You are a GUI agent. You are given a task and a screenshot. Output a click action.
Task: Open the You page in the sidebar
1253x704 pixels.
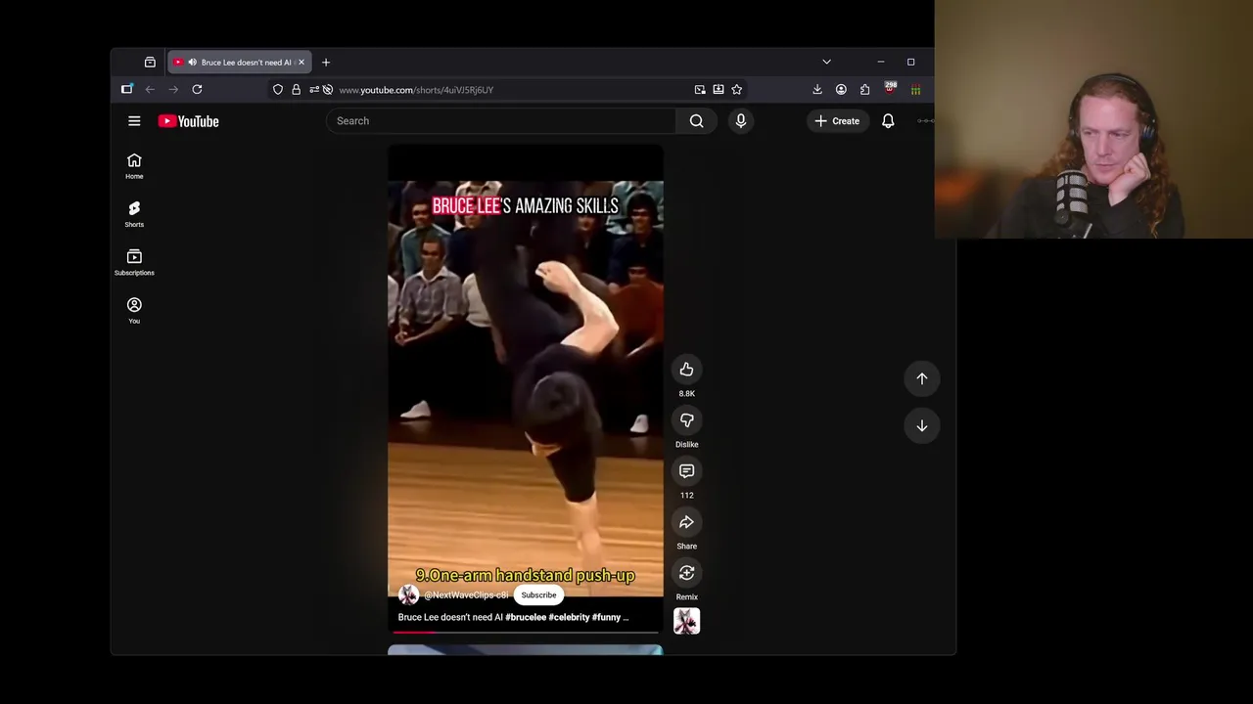coord(134,310)
